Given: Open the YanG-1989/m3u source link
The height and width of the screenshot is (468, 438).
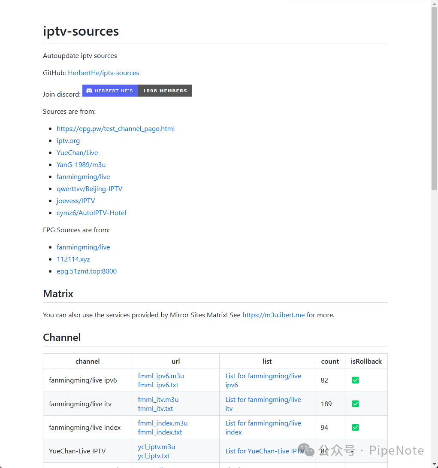Looking at the screenshot, I should tap(81, 164).
